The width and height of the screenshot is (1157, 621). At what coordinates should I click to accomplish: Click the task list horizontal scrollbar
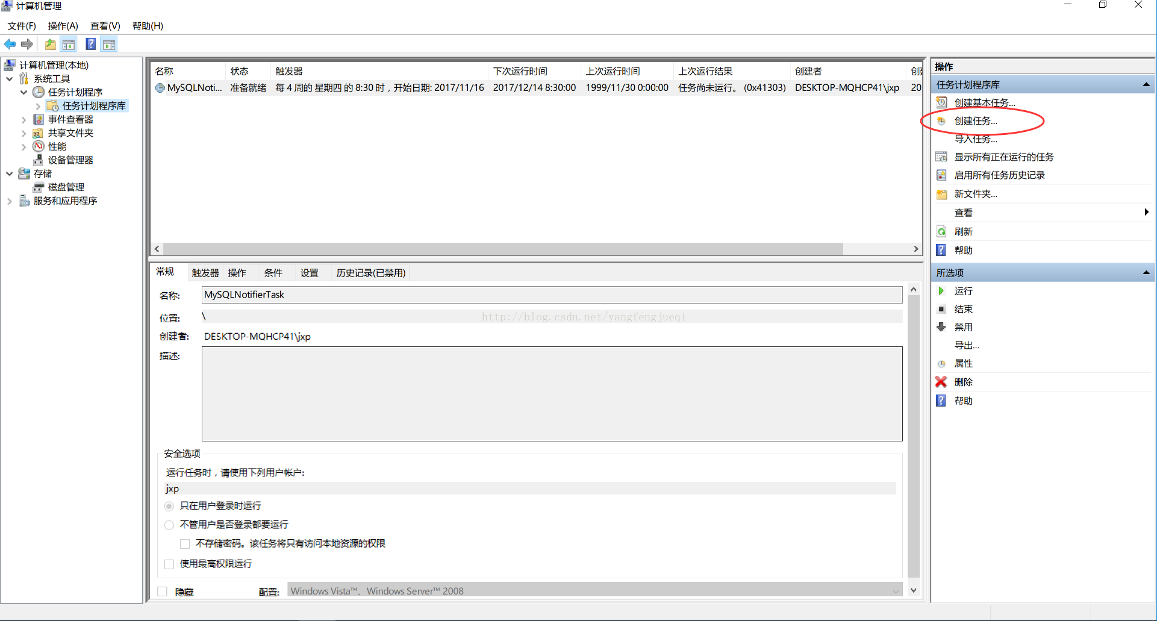click(503, 249)
